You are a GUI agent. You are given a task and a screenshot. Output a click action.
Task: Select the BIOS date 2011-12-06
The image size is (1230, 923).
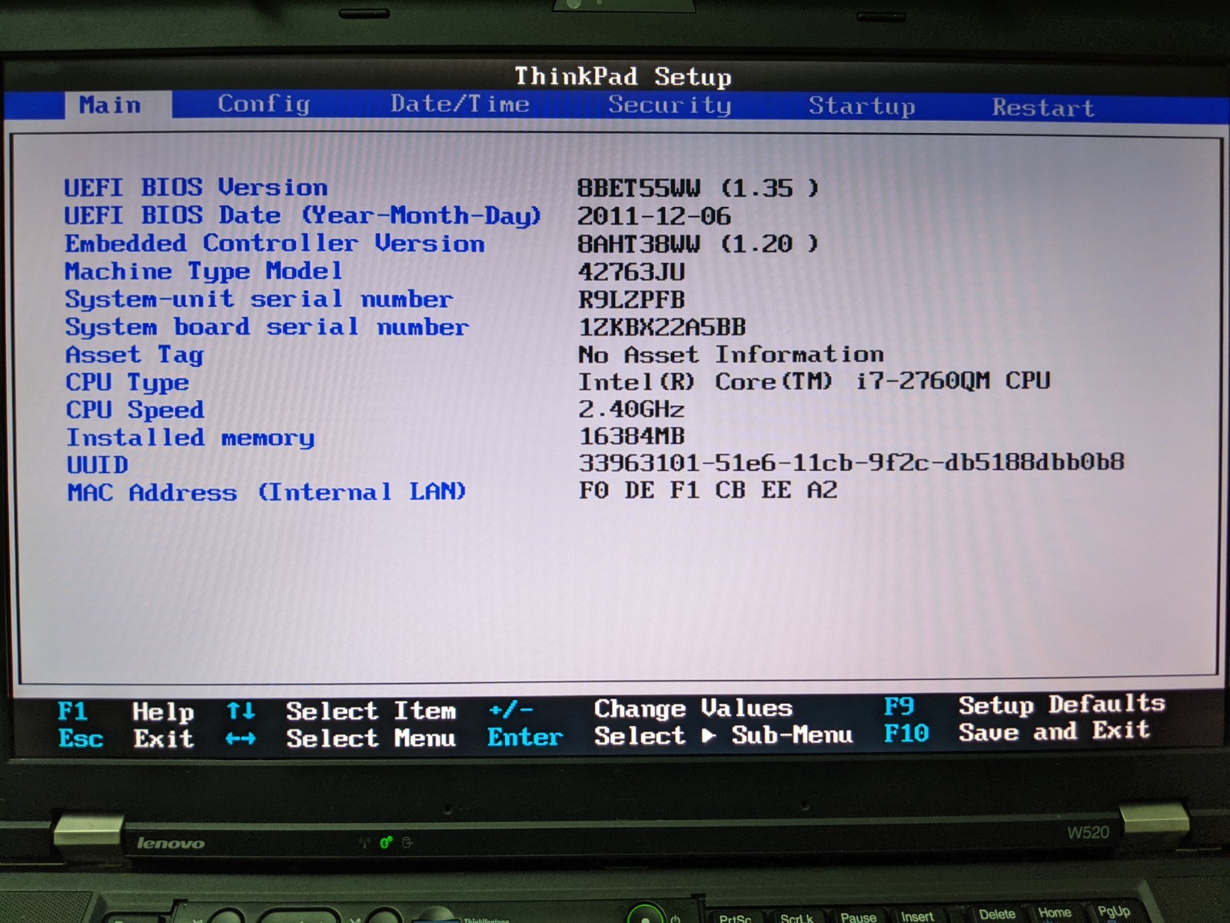pyautogui.click(x=653, y=215)
